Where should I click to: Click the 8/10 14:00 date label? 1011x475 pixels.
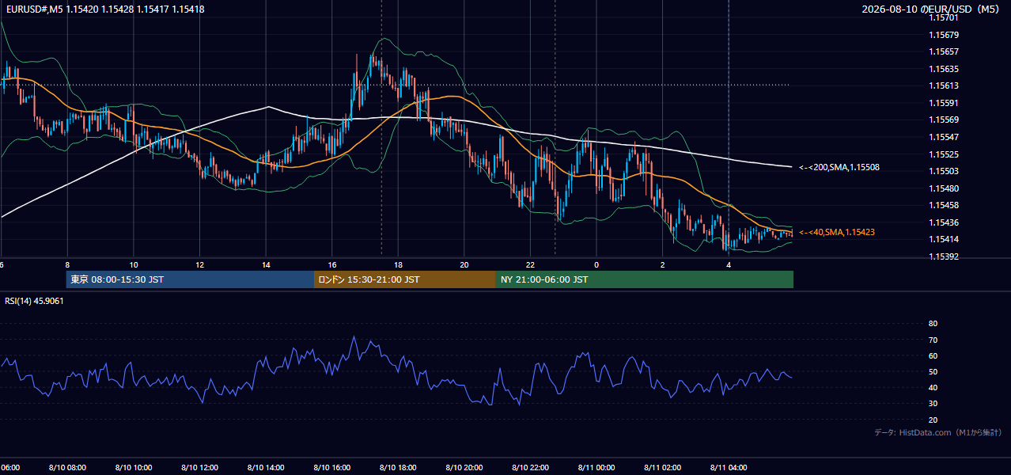pos(265,468)
